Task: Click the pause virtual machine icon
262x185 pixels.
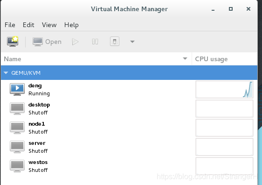Action: coord(95,42)
